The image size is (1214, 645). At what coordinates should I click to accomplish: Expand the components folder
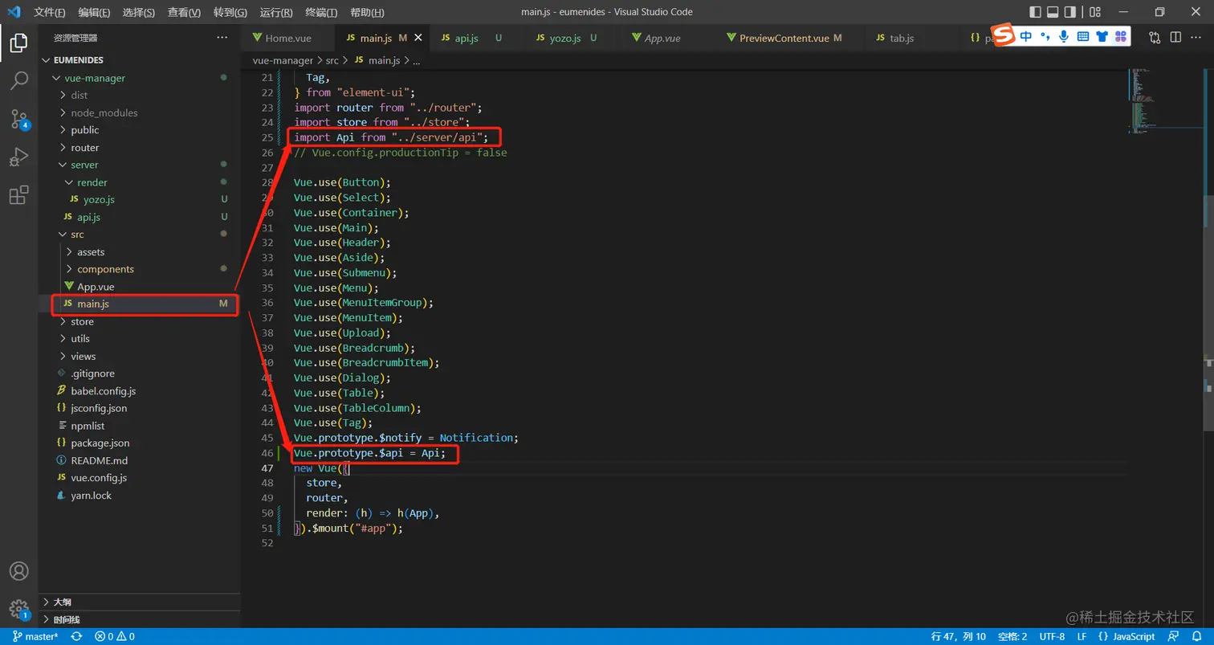tap(140, 269)
